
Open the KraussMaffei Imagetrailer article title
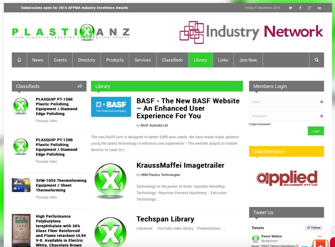pyautogui.click(x=180, y=165)
